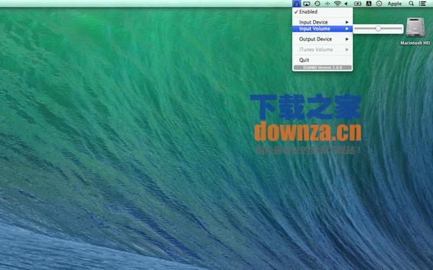Open the AirPlay display menu bar icon
Screen dimensions: 433x270
(307, 4)
